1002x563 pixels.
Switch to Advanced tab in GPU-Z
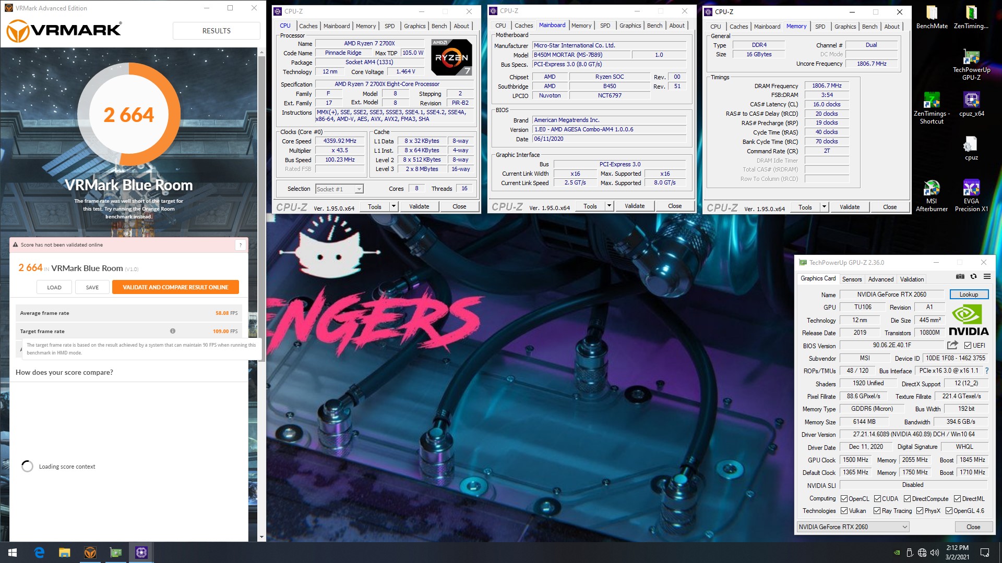[881, 279]
